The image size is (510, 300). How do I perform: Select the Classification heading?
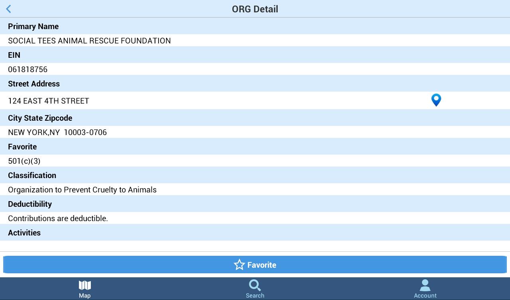[x=32, y=175]
